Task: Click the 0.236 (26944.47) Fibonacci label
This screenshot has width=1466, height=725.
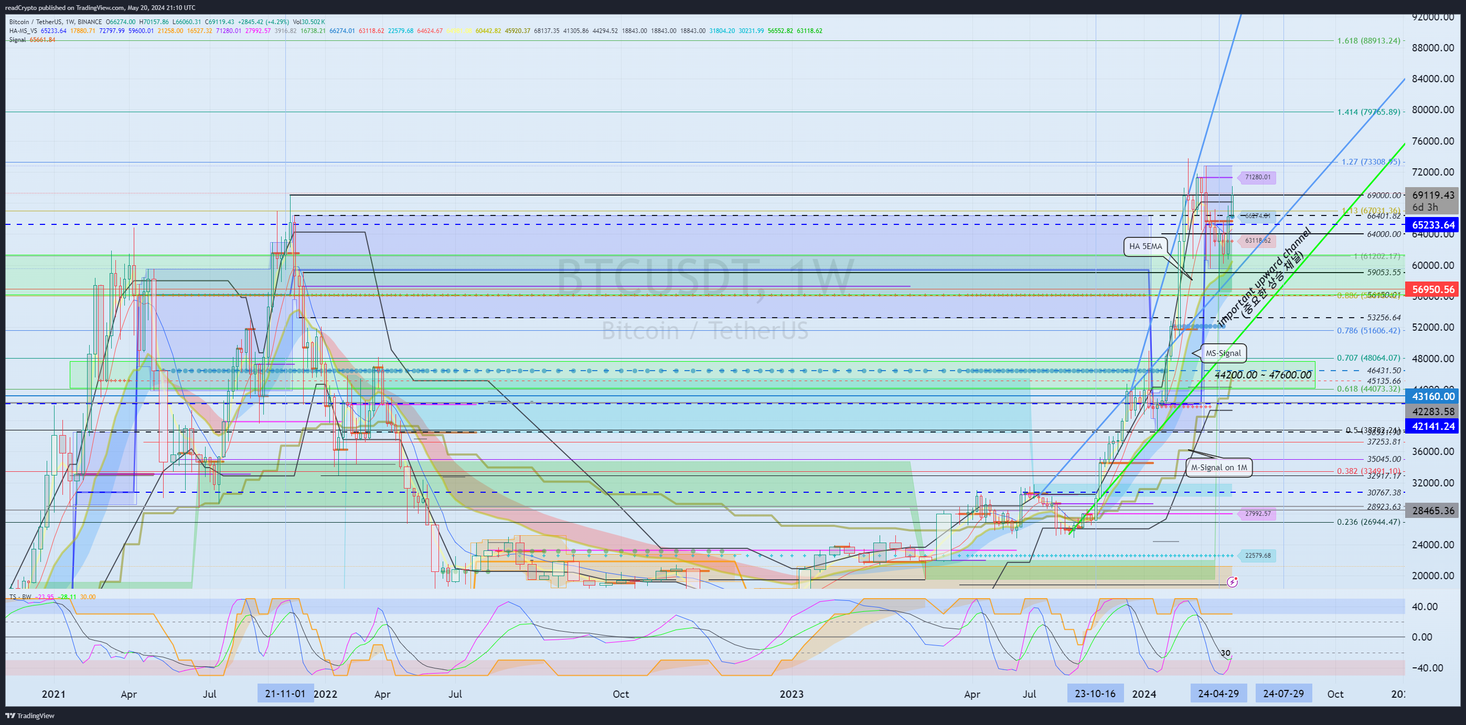Action: coord(1368,522)
